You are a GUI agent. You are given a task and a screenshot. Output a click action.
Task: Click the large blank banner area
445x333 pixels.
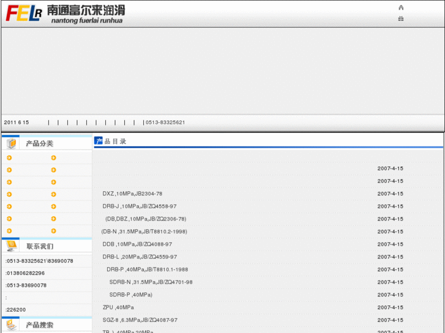(x=222, y=70)
